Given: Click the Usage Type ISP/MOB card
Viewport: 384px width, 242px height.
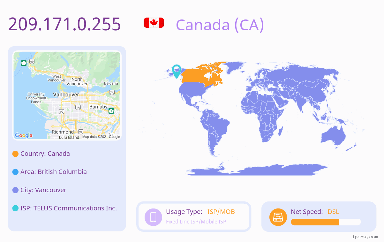Looking at the screenshot, I should coord(194,216).
